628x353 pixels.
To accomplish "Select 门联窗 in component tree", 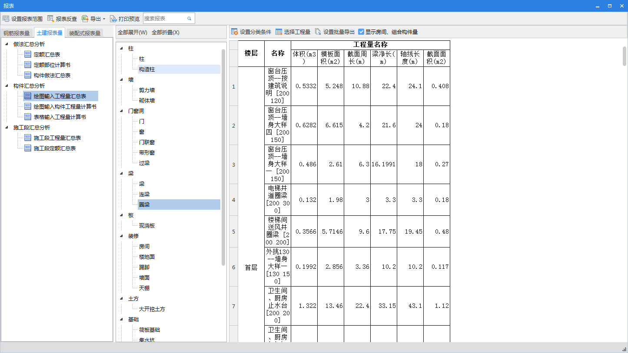I will point(147,142).
